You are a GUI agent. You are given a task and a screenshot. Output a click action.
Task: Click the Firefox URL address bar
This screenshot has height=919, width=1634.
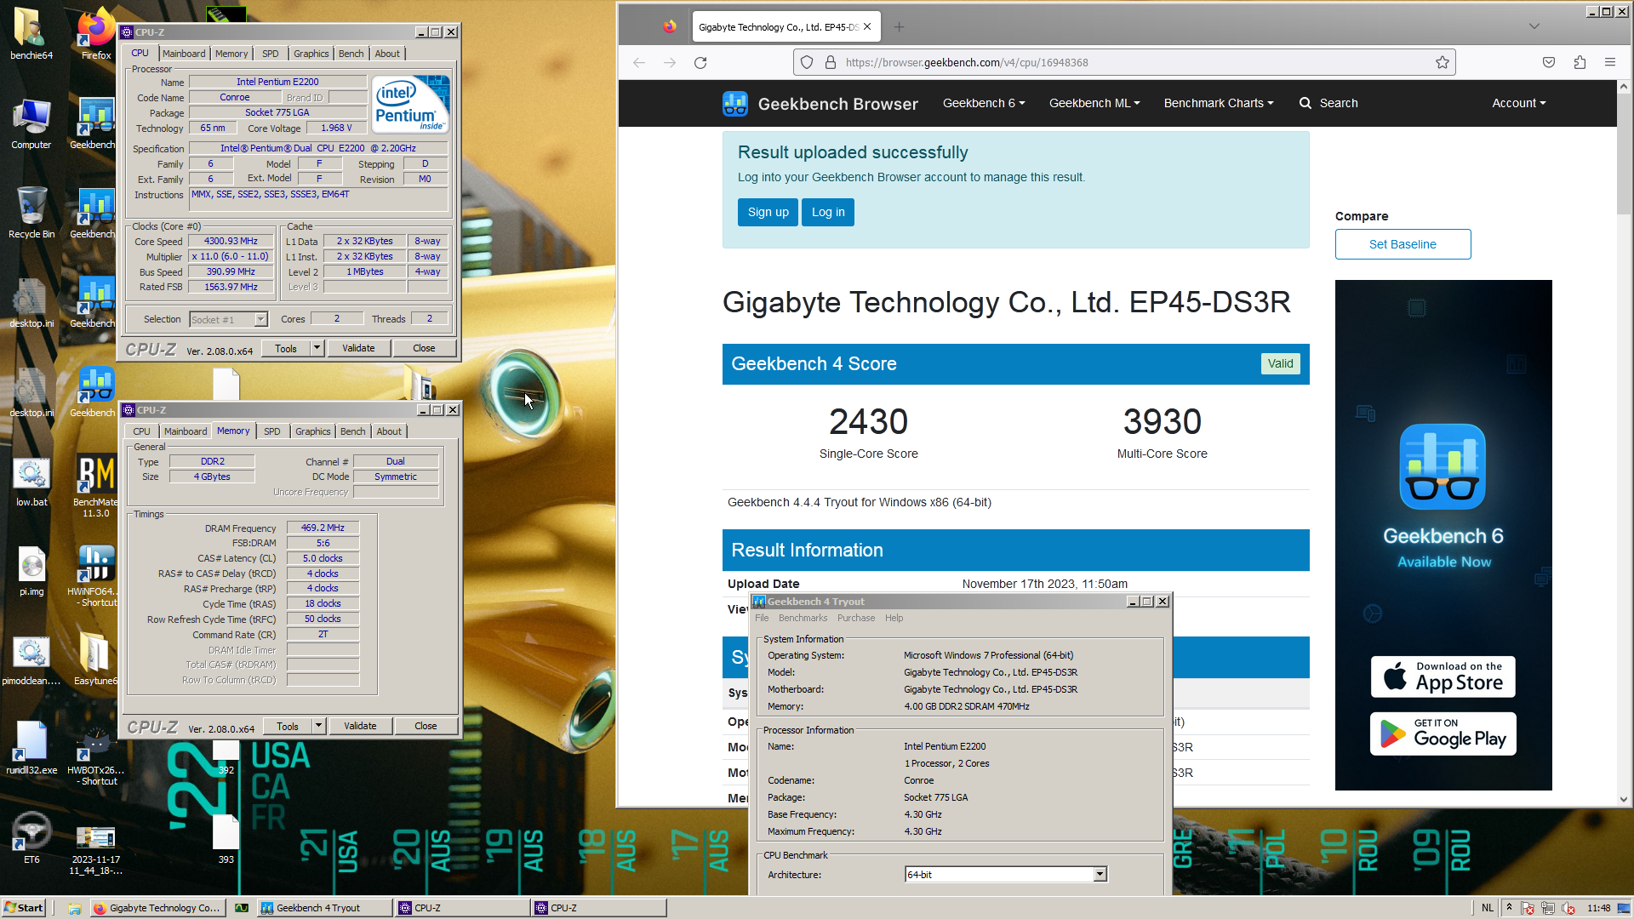coord(1123,62)
